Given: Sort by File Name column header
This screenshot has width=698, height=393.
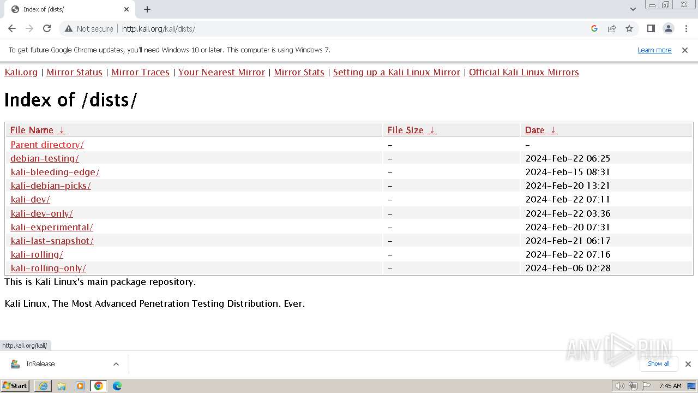Looking at the screenshot, I should (x=32, y=130).
